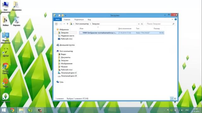202x113 pixels.
Task: Open Chrome from the taskbar
Action: click(x=12, y=110)
